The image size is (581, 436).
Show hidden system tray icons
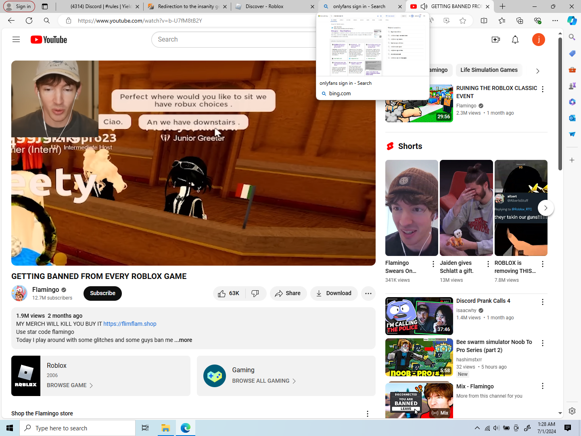click(477, 428)
